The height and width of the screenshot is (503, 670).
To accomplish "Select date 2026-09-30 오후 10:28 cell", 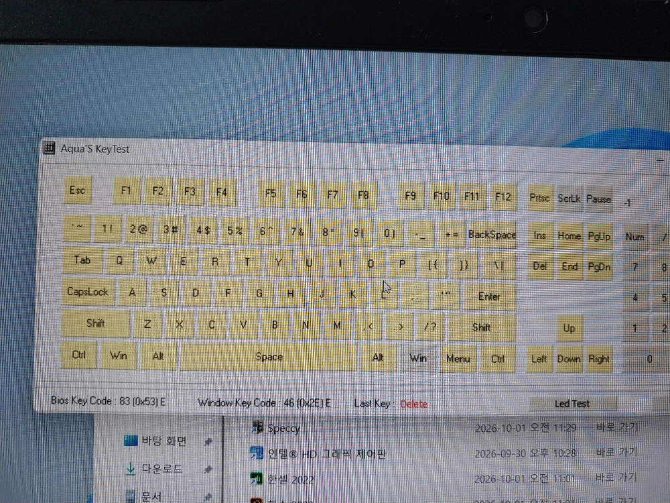I will 525,453.
